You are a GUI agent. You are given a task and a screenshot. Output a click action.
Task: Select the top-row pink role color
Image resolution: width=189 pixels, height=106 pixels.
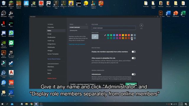(120, 35)
